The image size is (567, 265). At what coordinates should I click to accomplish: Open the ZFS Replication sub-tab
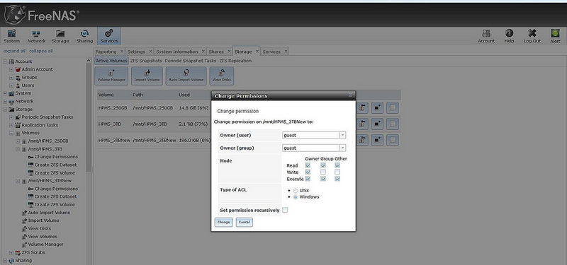(x=235, y=61)
